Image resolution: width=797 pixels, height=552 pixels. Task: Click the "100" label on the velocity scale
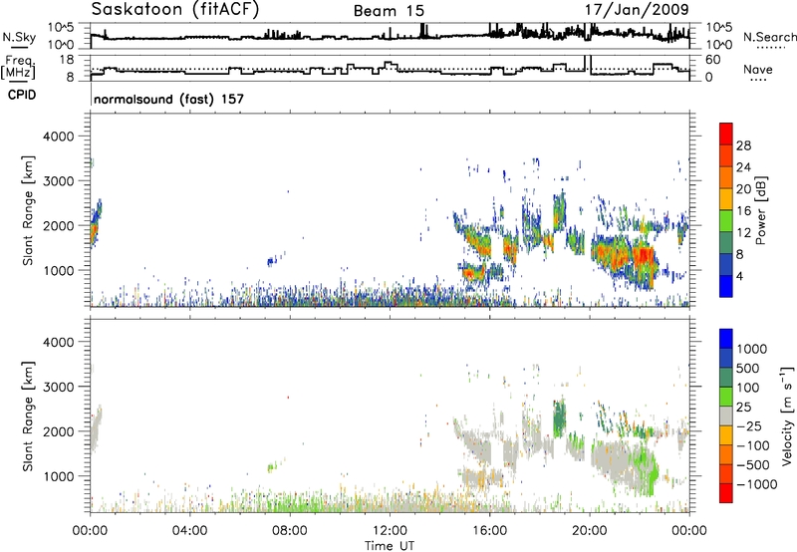point(748,388)
